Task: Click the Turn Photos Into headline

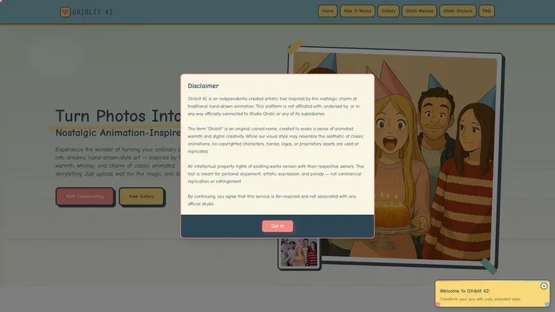Action: point(118,116)
